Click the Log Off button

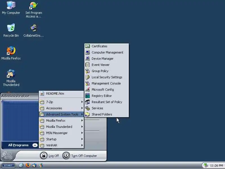tap(49, 156)
